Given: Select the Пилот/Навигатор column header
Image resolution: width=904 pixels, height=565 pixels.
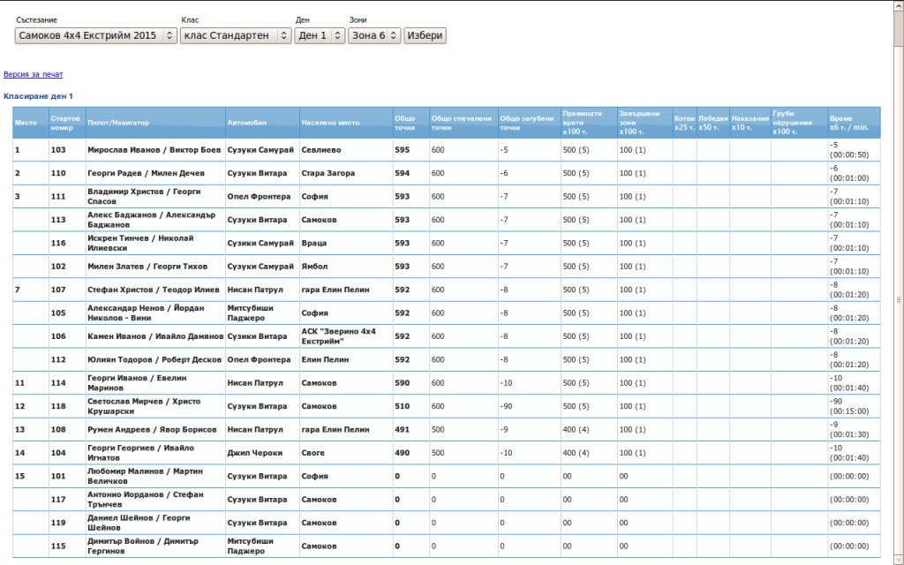Looking at the screenshot, I should point(118,123).
